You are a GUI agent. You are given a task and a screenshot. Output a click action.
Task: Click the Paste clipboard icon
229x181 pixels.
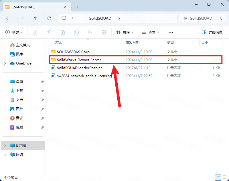pyautogui.click(x=63, y=33)
